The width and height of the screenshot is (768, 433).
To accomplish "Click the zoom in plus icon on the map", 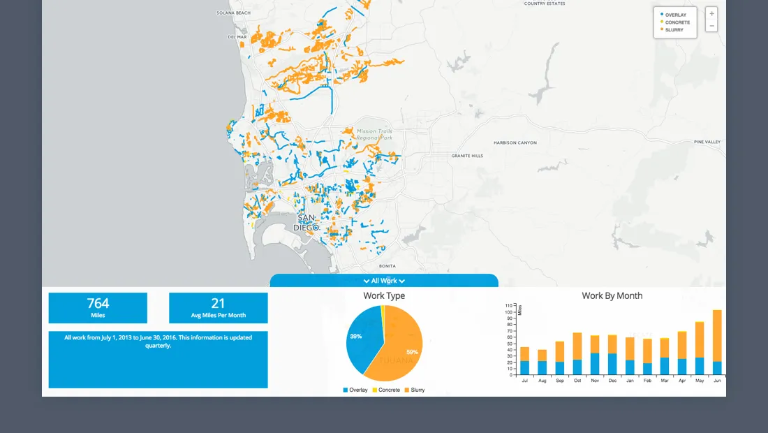I will pyautogui.click(x=711, y=13).
